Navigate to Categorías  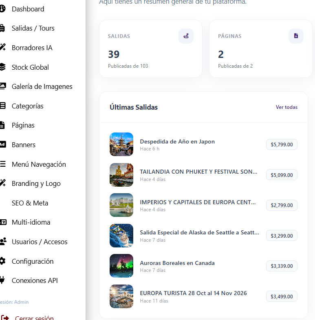pos(28,106)
